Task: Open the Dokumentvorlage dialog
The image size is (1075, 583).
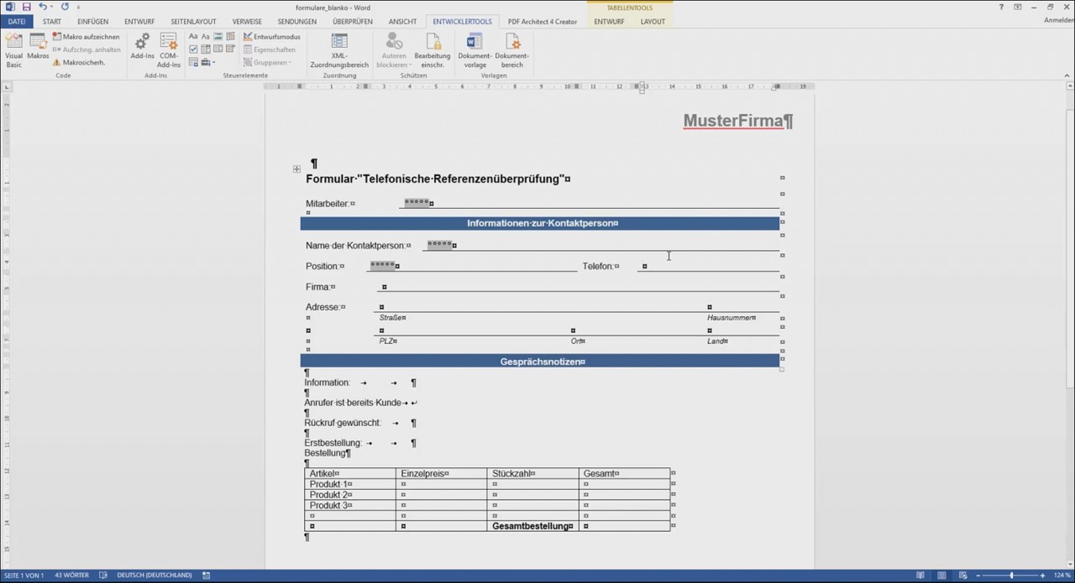Action: point(475,50)
